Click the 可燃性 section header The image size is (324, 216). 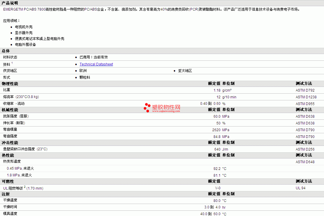(x=8, y=181)
